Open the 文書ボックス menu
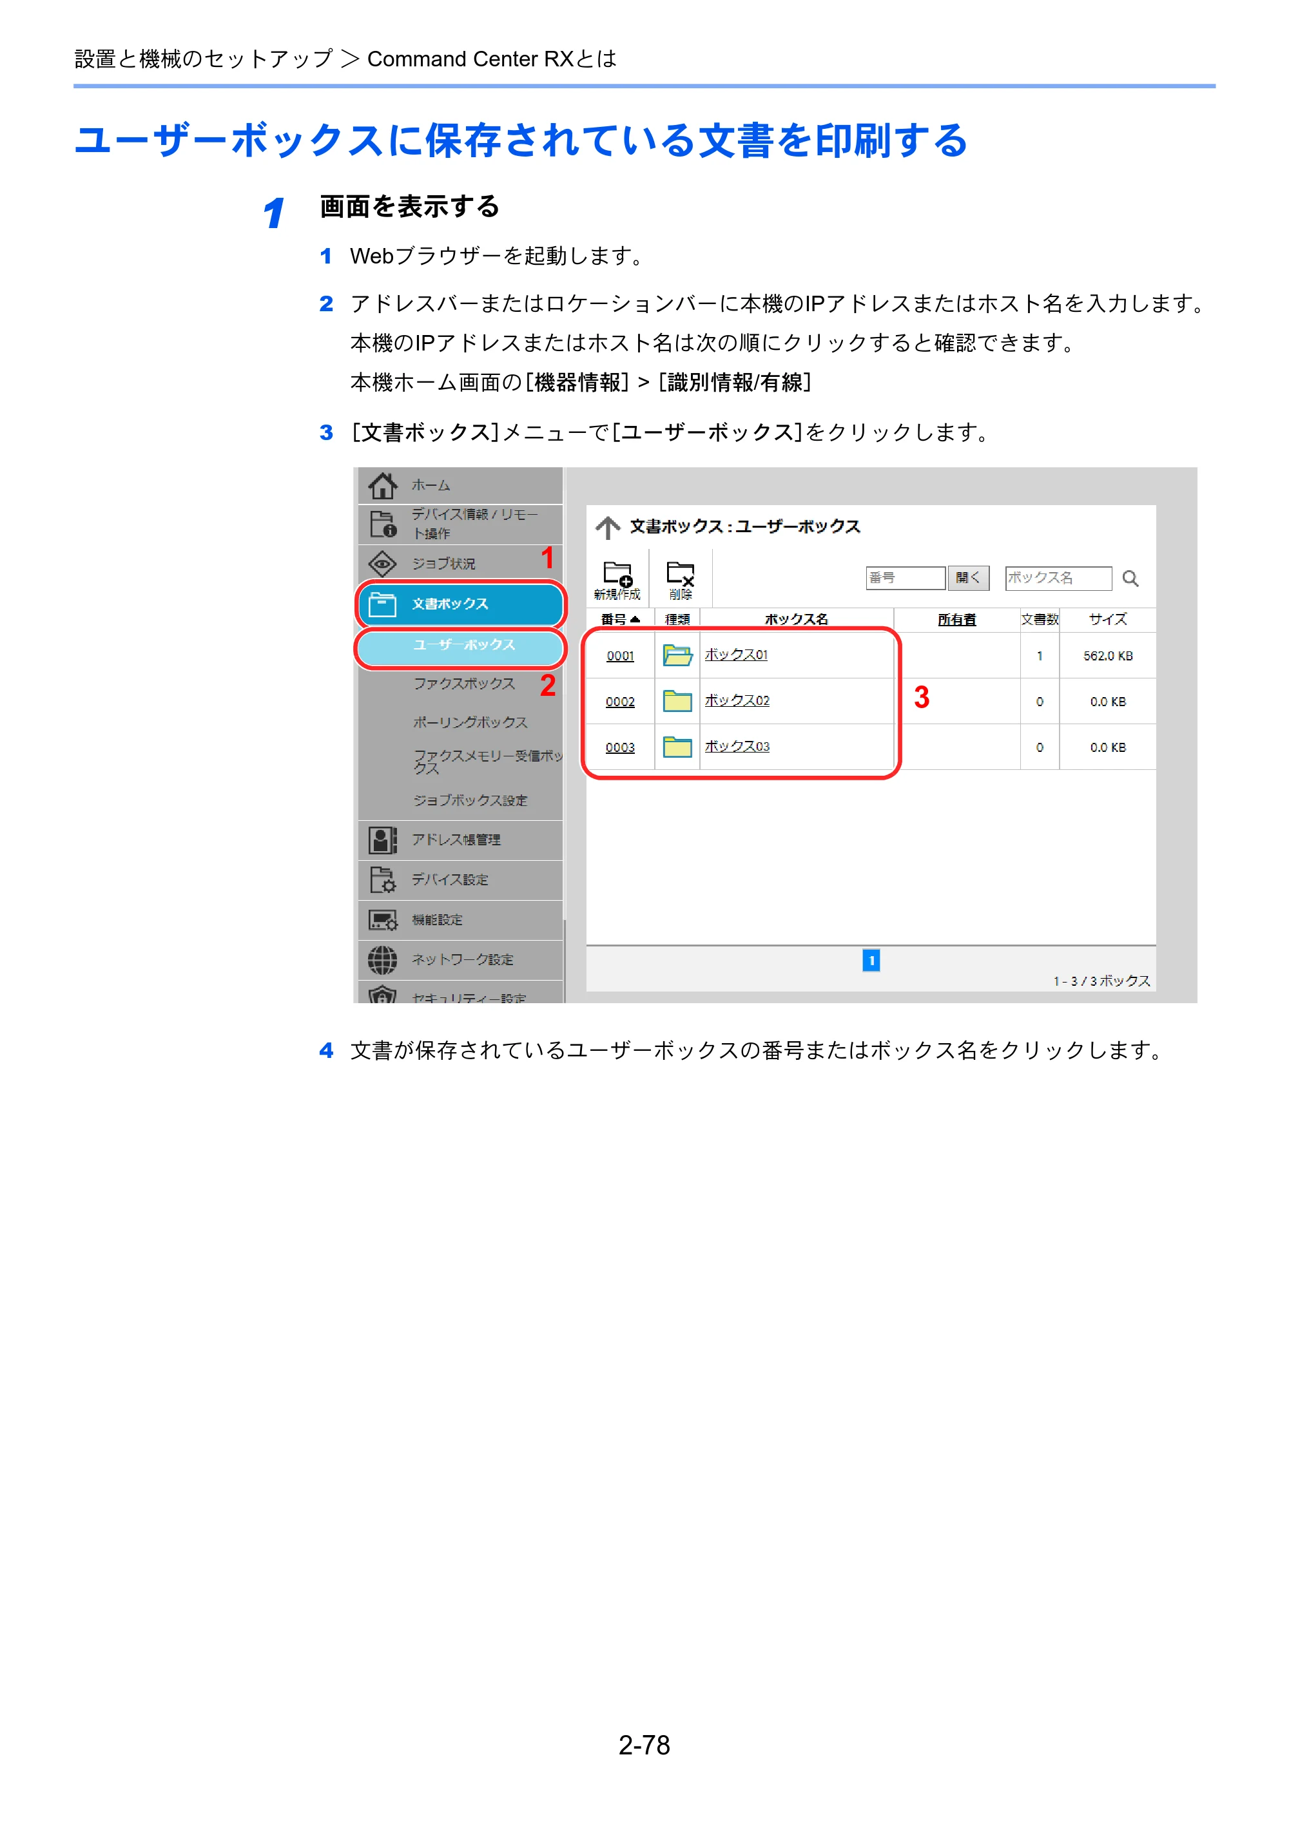This screenshot has width=1289, height=1824. click(x=460, y=604)
